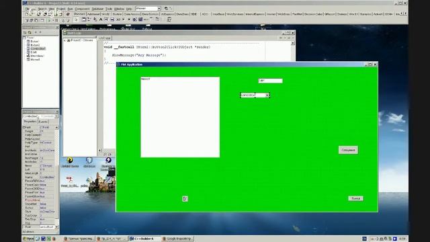430x242 pixels.
Task: Open the Object Inspector component selector dropdown
Action: 56,116
